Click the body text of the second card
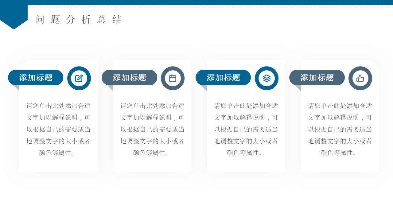This screenshot has width=393, height=221. [152, 129]
